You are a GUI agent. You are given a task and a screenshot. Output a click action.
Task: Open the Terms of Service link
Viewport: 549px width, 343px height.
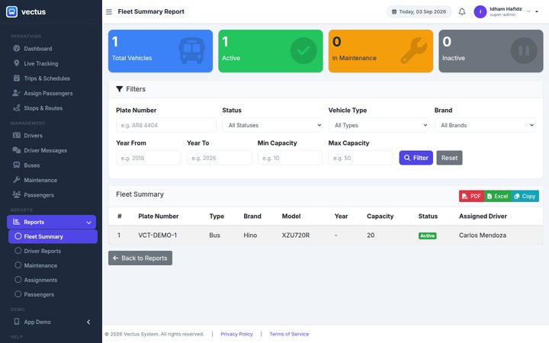coord(289,334)
